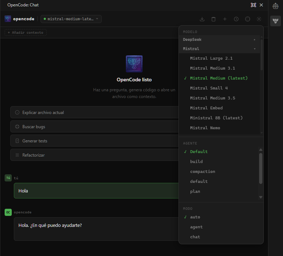Set mode to auto
The image size is (283, 256).
[x=221, y=217]
